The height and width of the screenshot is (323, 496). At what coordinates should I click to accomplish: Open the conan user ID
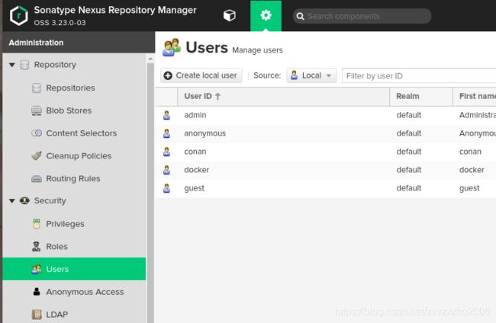(x=195, y=152)
